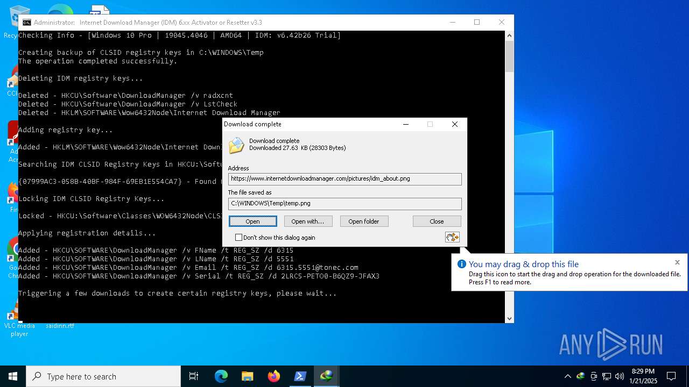689x387 pixels.
Task: Click the network tray icon
Action: [x=607, y=376]
